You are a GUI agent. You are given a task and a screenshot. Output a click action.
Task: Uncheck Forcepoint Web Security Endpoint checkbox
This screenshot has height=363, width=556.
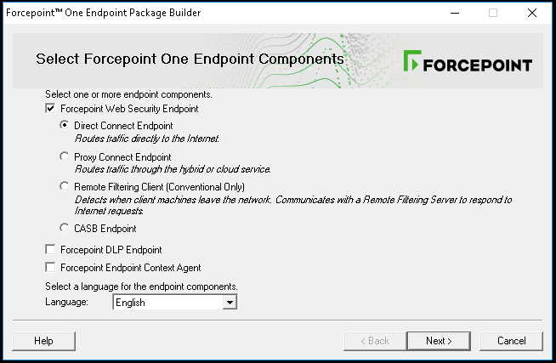point(50,109)
